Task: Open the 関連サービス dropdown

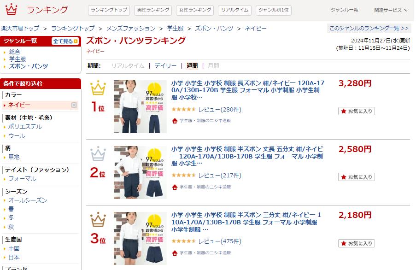Action: click(390, 10)
